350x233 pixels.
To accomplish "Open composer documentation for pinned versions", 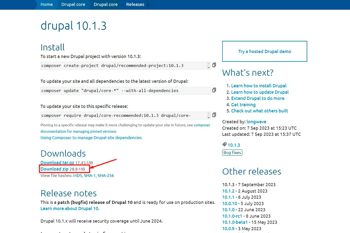I will pos(125,128).
